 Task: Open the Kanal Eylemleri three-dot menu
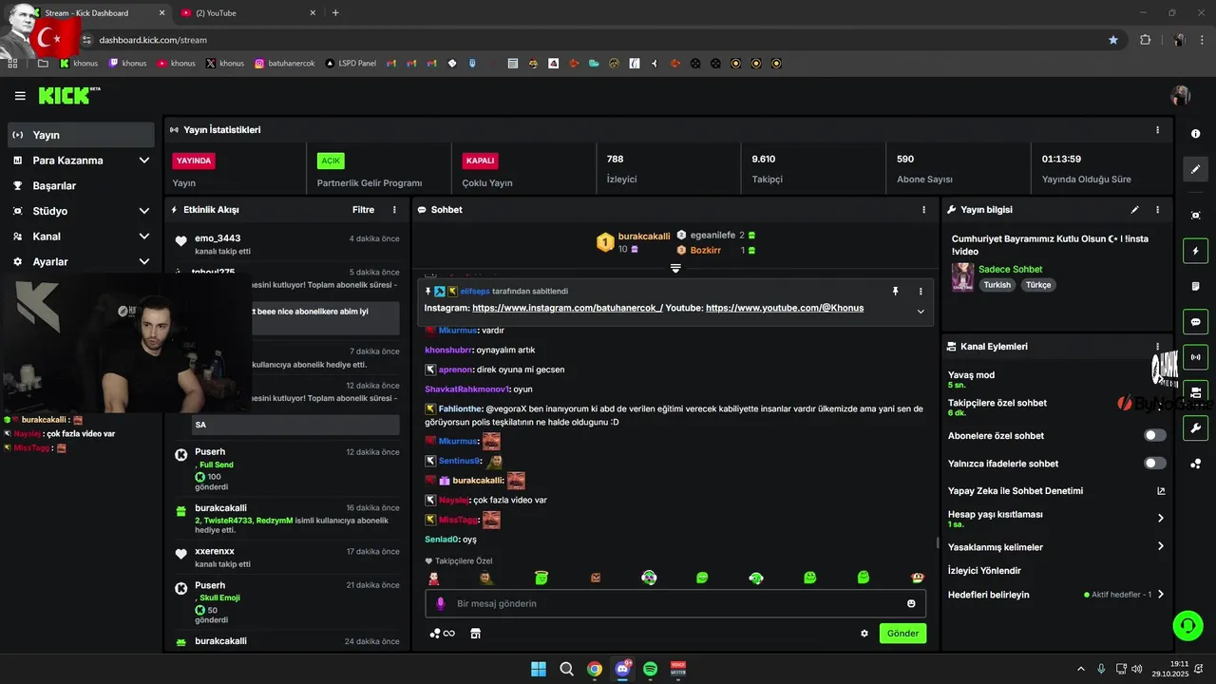(1157, 347)
